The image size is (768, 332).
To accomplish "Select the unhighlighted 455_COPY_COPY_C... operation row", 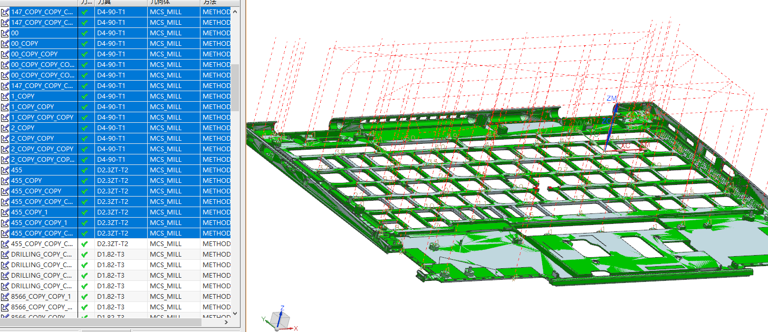I will (x=42, y=244).
